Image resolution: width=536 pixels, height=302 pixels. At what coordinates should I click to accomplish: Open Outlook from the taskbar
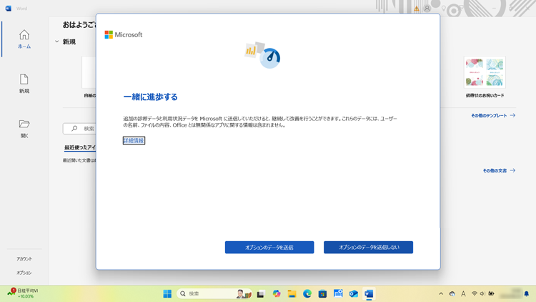(353, 293)
